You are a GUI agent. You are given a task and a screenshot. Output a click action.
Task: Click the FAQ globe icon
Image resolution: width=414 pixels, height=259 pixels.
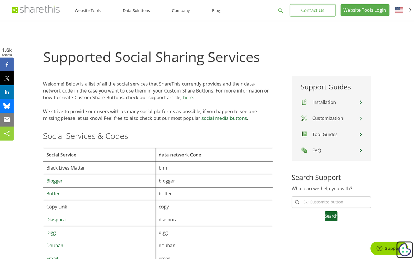304,151
